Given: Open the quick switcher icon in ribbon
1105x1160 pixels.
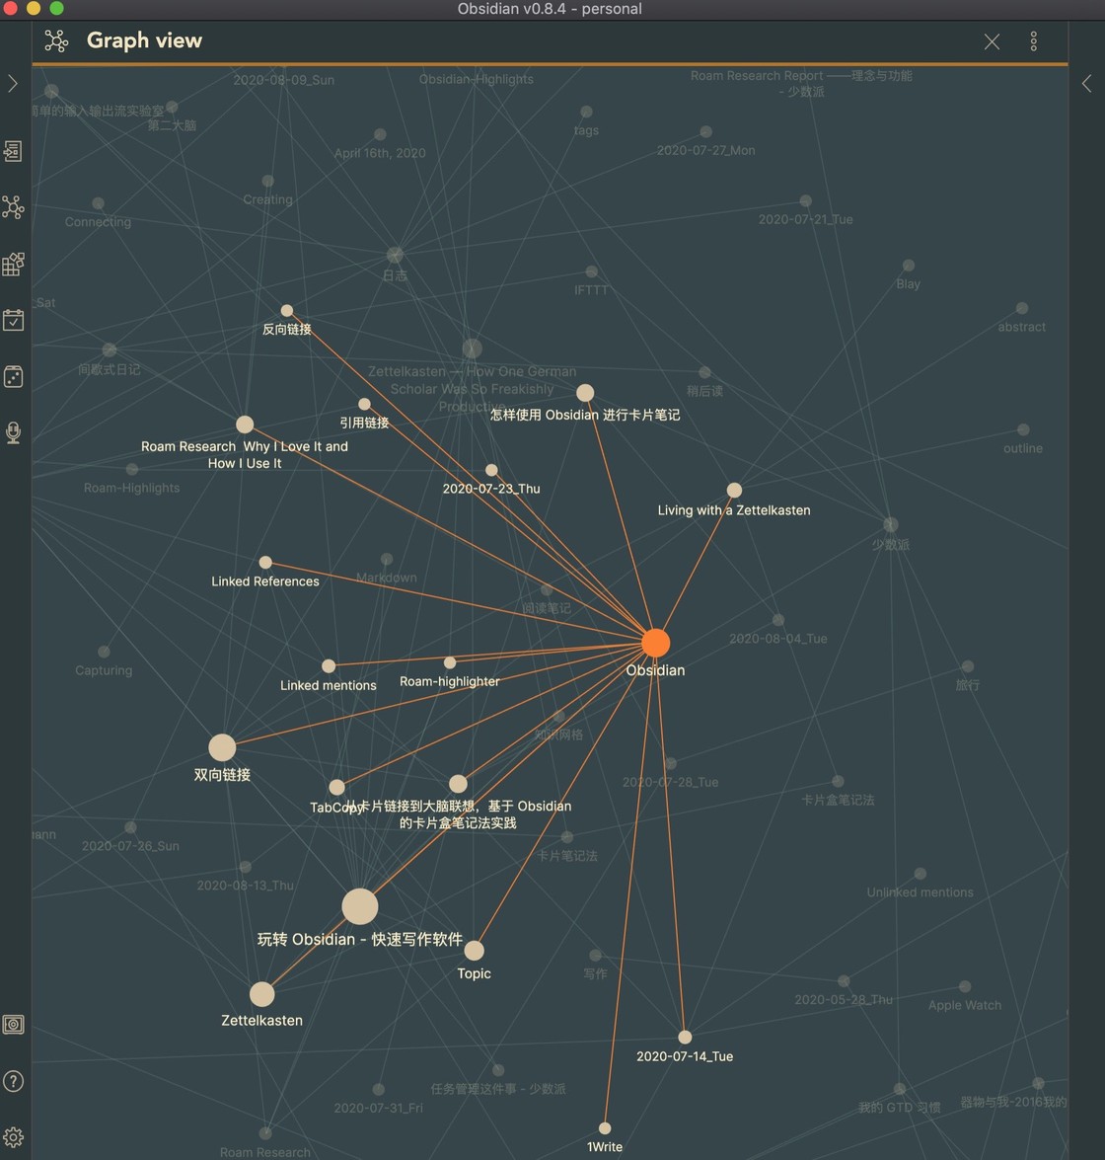Looking at the screenshot, I should 13,152.
